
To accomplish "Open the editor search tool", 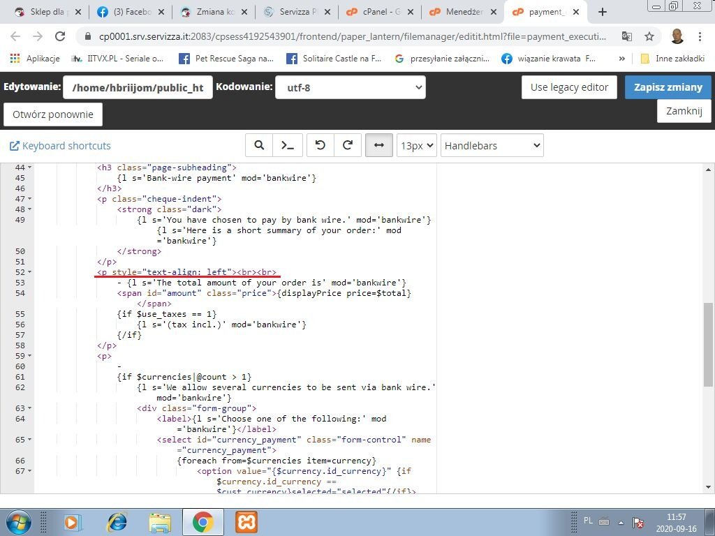I will 259,145.
